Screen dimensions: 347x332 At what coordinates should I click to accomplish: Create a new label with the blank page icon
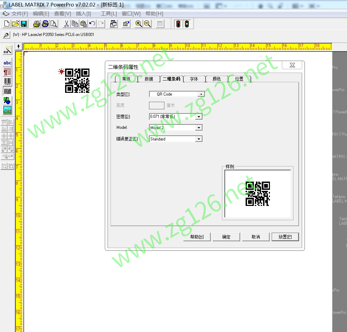click(x=7, y=24)
